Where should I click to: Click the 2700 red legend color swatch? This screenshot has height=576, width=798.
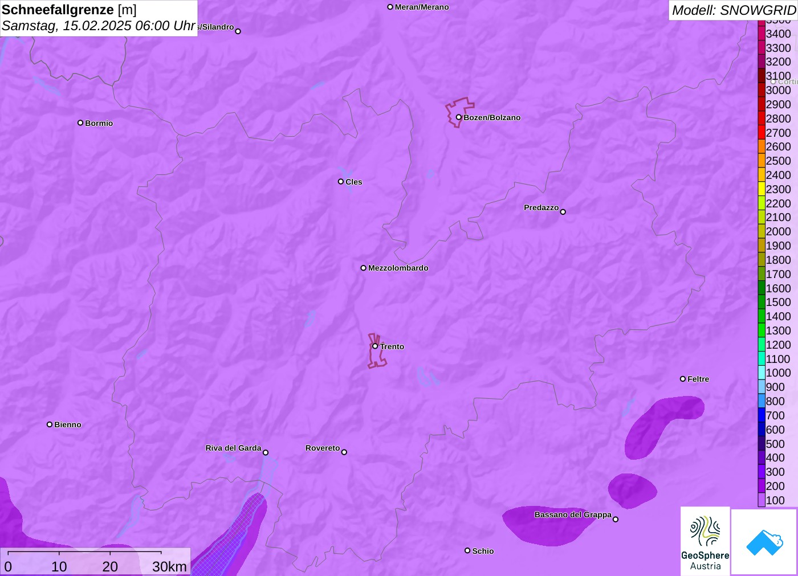[x=762, y=132]
